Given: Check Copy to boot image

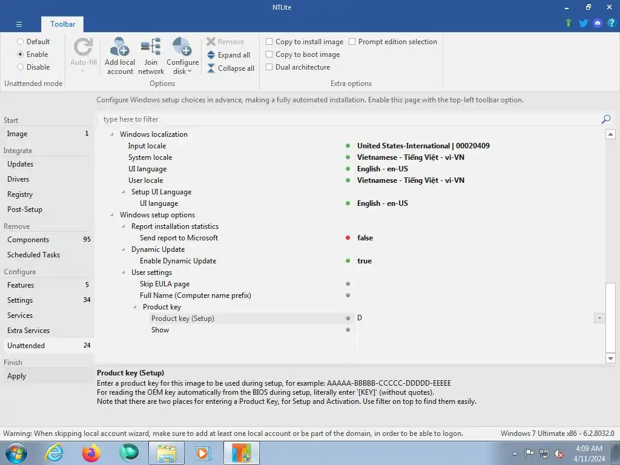Looking at the screenshot, I should [x=269, y=54].
